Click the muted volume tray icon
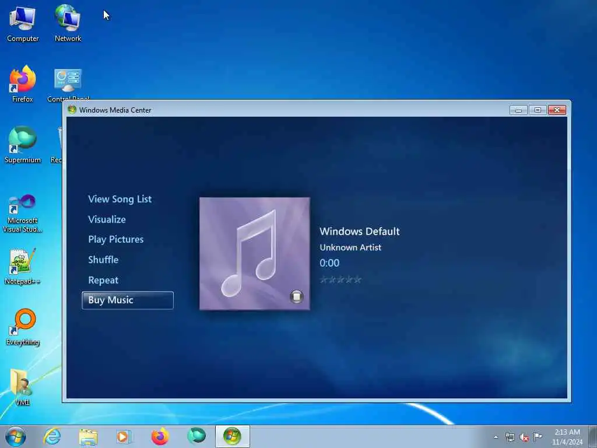 [524, 437]
